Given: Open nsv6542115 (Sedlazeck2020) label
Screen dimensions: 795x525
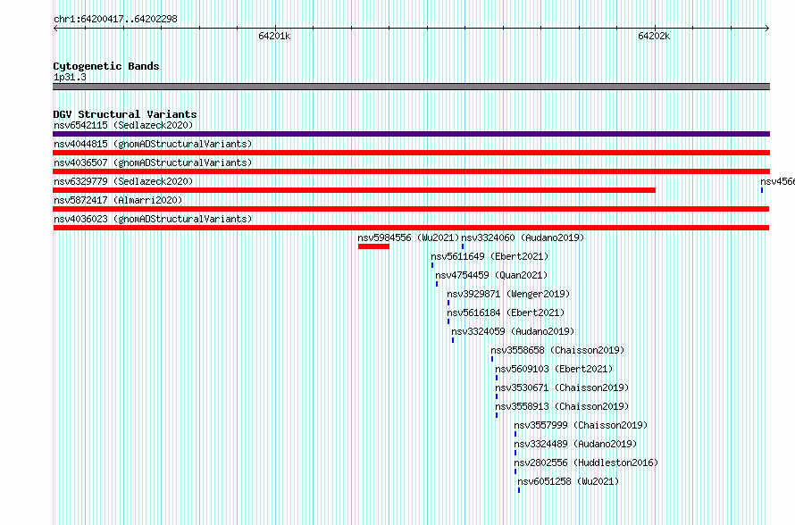Looking at the screenshot, I should pyautogui.click(x=123, y=125).
